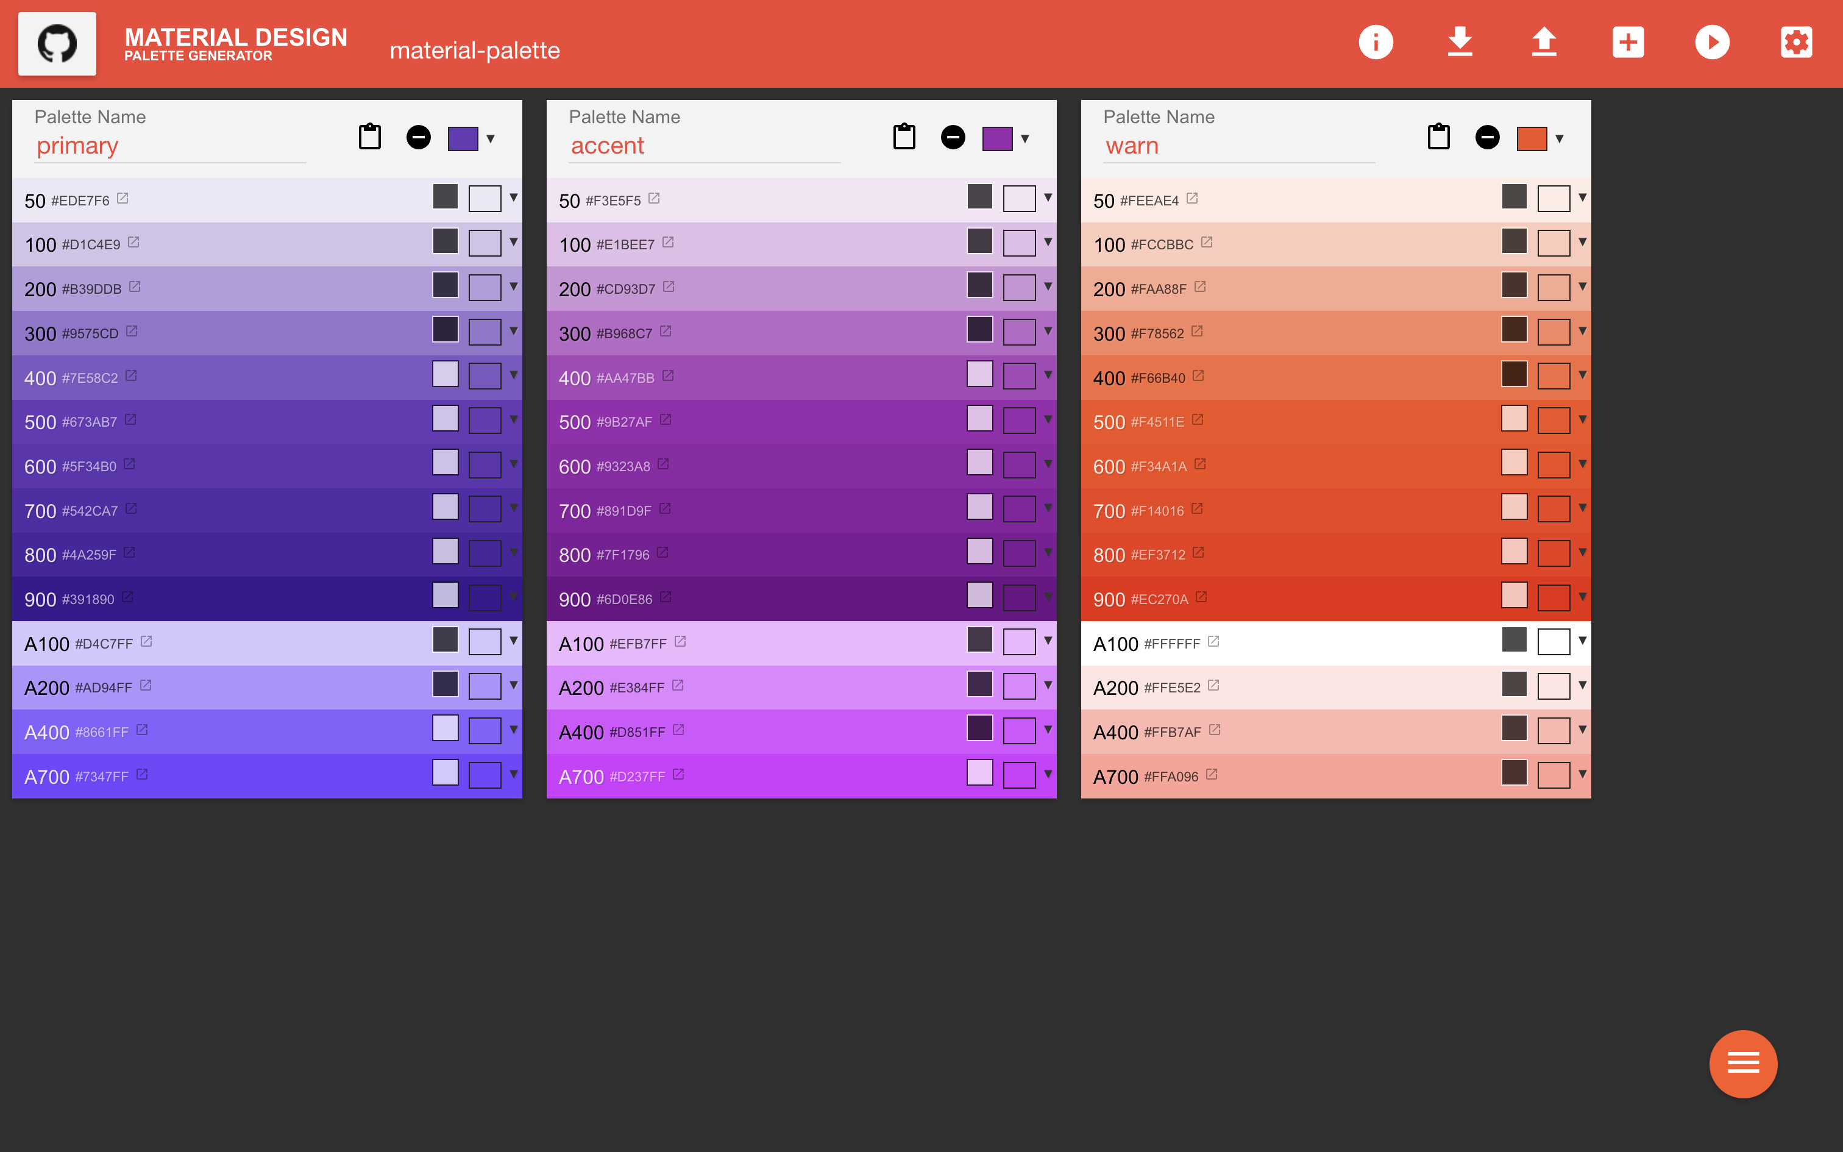1843x1152 pixels.
Task: Click the upload (export) arrow icon
Action: point(1544,42)
